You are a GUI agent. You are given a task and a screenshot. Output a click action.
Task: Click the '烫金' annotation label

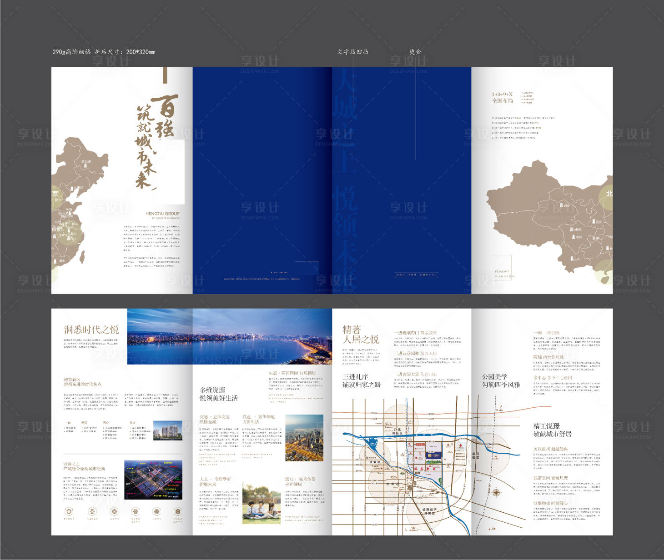[415, 52]
